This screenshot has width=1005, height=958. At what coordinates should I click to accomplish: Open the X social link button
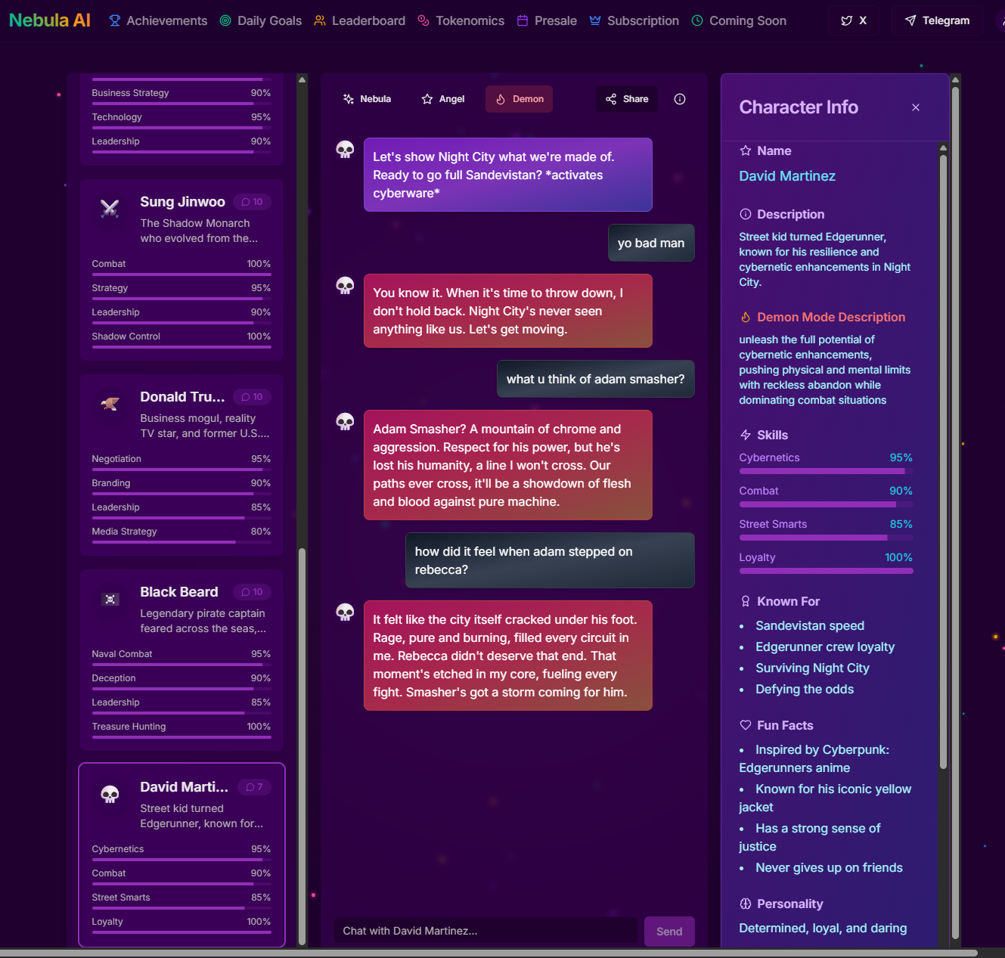[x=854, y=20]
